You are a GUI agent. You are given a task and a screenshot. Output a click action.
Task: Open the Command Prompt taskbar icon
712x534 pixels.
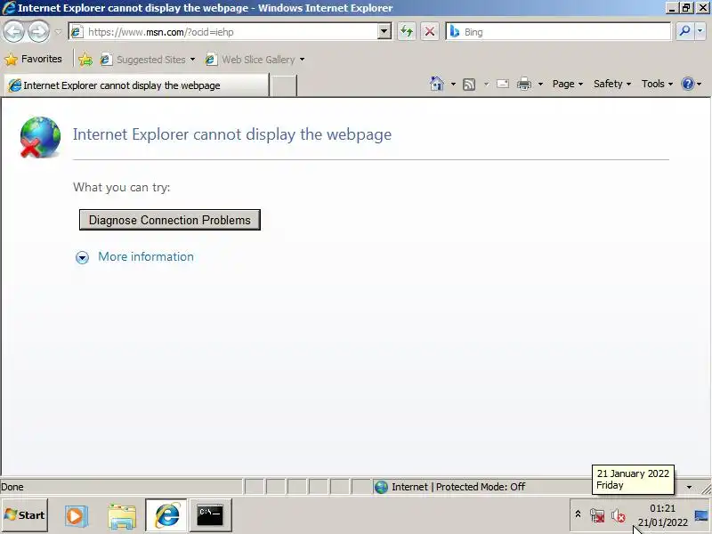[210, 515]
